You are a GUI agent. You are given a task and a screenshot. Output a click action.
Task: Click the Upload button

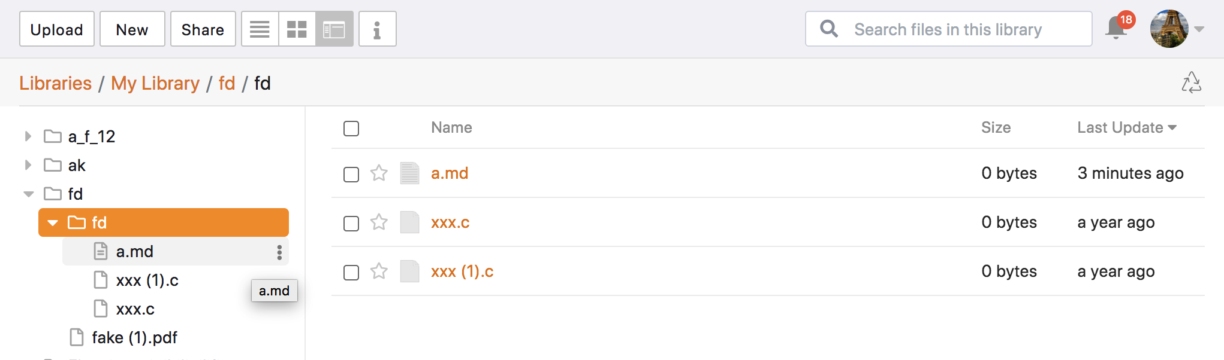pos(57,29)
